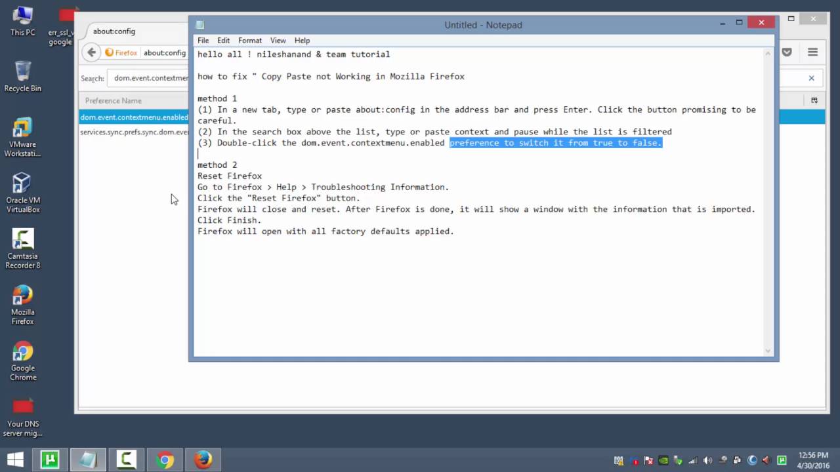Open the column picker in about:config list

pyautogui.click(x=814, y=100)
